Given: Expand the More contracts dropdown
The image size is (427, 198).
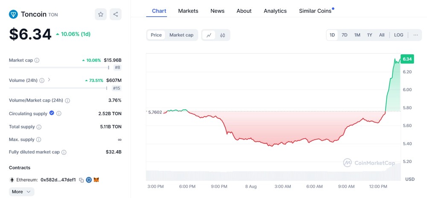Looking at the screenshot, I should tap(21, 192).
